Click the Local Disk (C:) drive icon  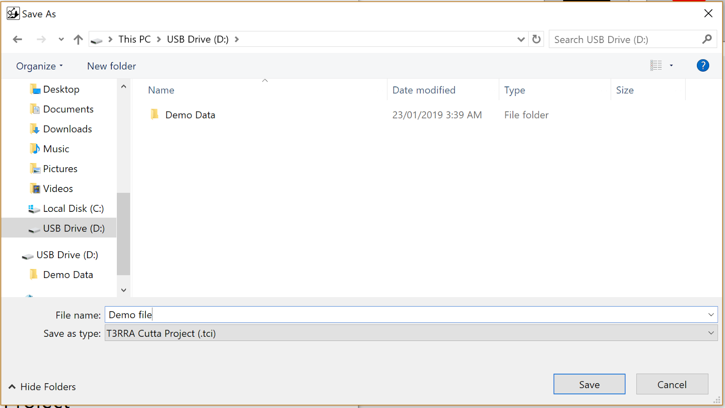pyautogui.click(x=34, y=209)
